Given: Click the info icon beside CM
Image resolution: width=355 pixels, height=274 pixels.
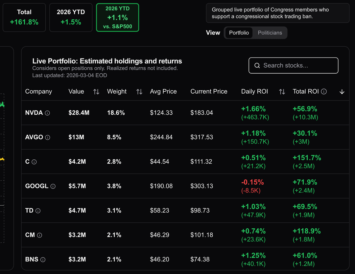Looking at the screenshot, I should (x=39, y=235).
